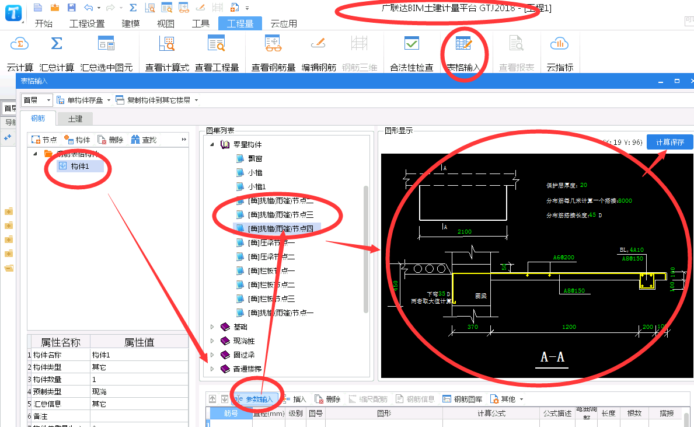The height and width of the screenshot is (427, 694).
Task: Open View Formula (查看计算式) tool
Action: tap(167, 54)
